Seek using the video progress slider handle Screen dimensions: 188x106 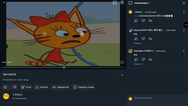64,67
